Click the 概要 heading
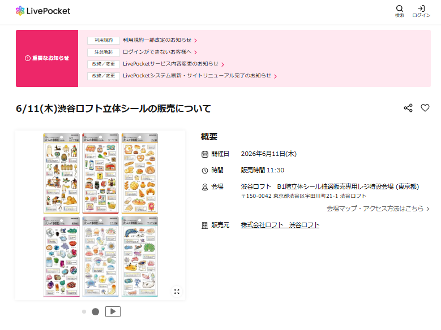This screenshot has height=330, width=441. [x=209, y=137]
